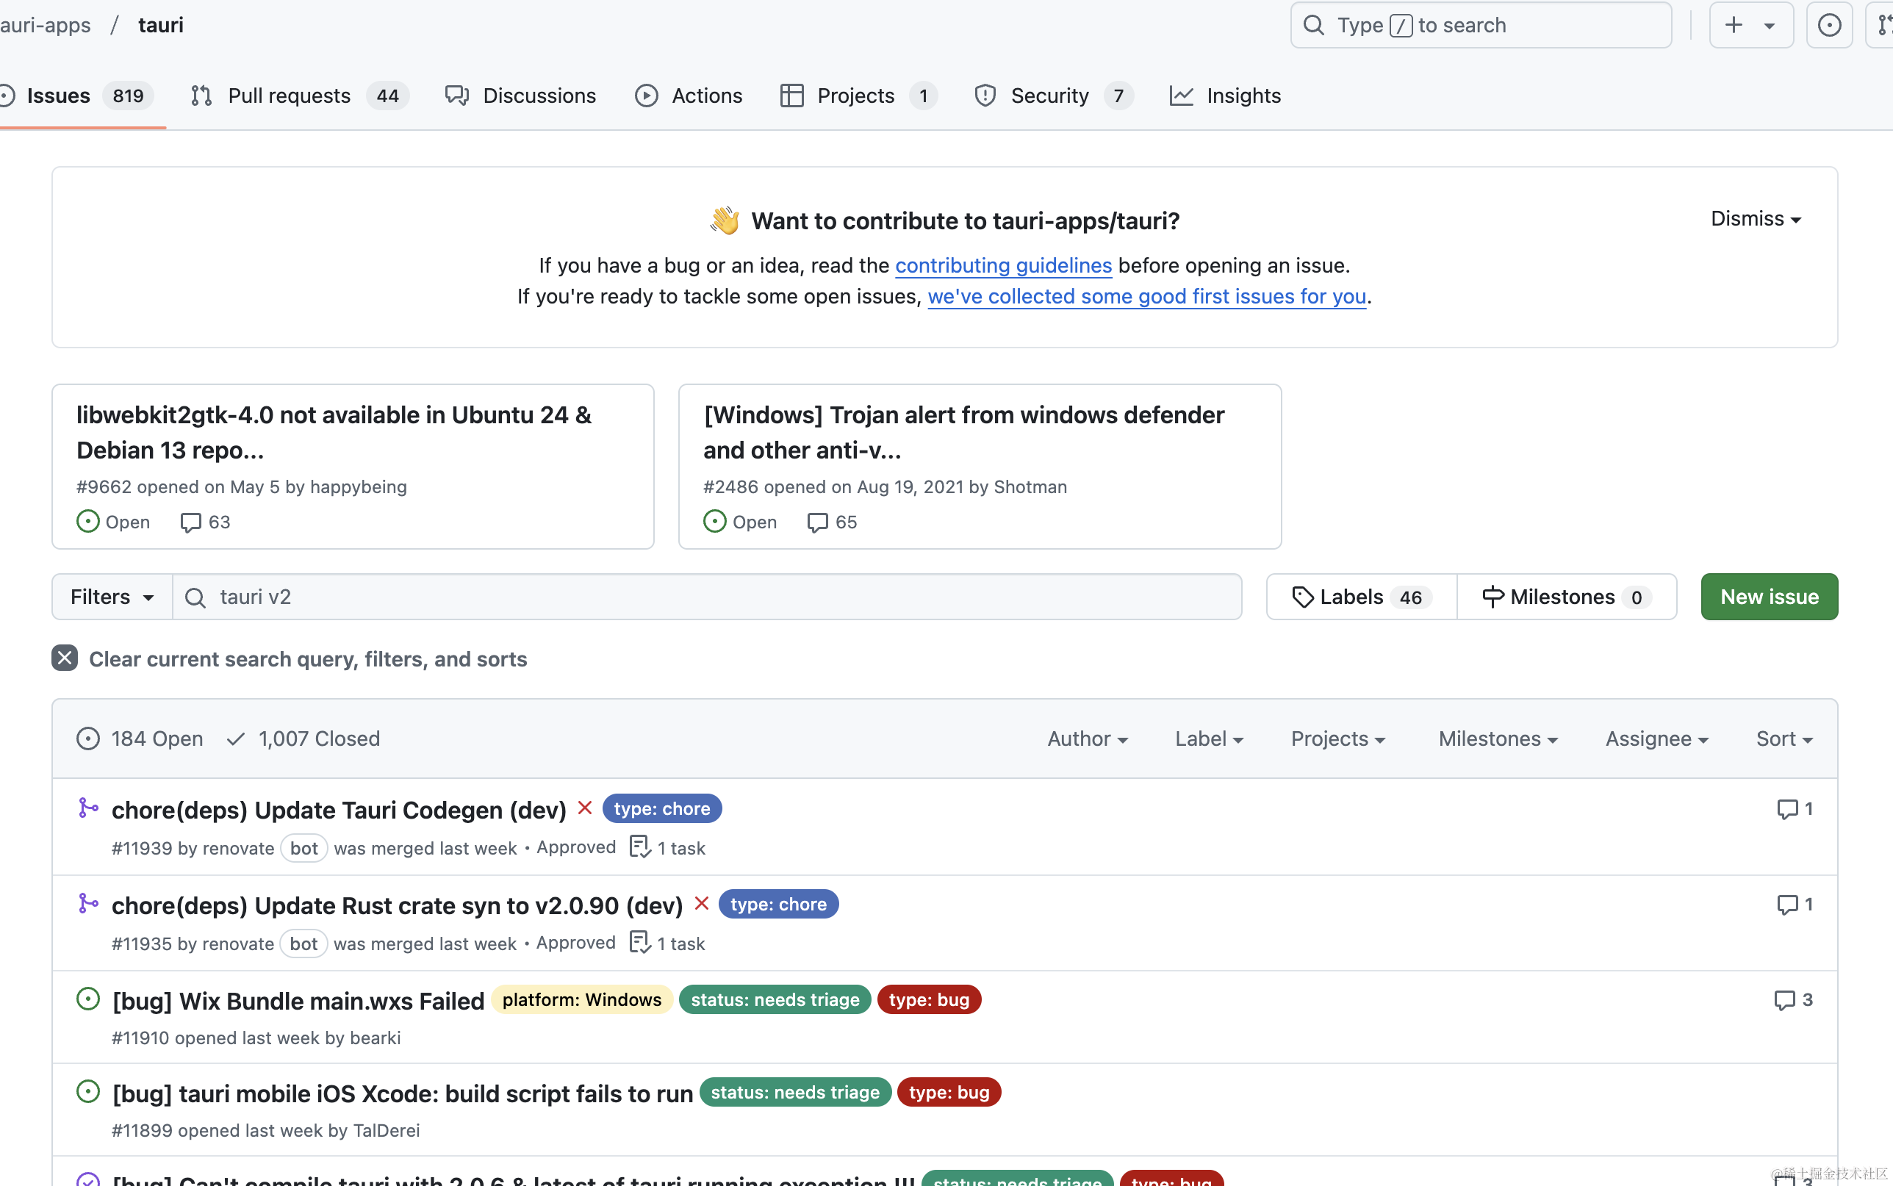Expand the Sort dropdown

point(1784,738)
